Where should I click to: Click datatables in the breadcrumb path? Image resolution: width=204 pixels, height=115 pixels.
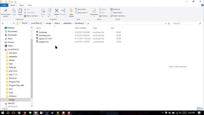click(67, 23)
